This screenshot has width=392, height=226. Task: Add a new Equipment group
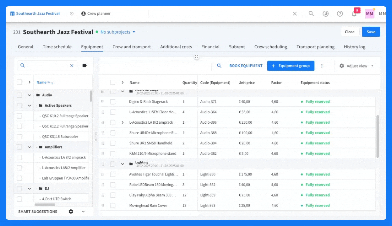point(291,66)
